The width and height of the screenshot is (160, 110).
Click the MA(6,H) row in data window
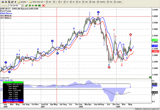13,100
